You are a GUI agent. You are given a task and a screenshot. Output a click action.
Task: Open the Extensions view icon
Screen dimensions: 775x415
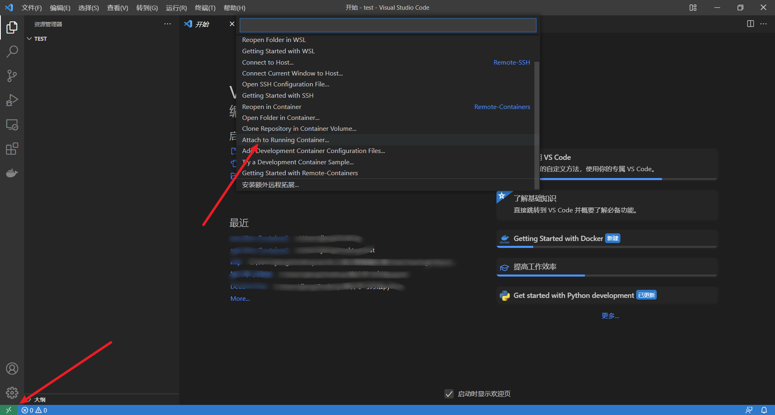[x=12, y=149]
